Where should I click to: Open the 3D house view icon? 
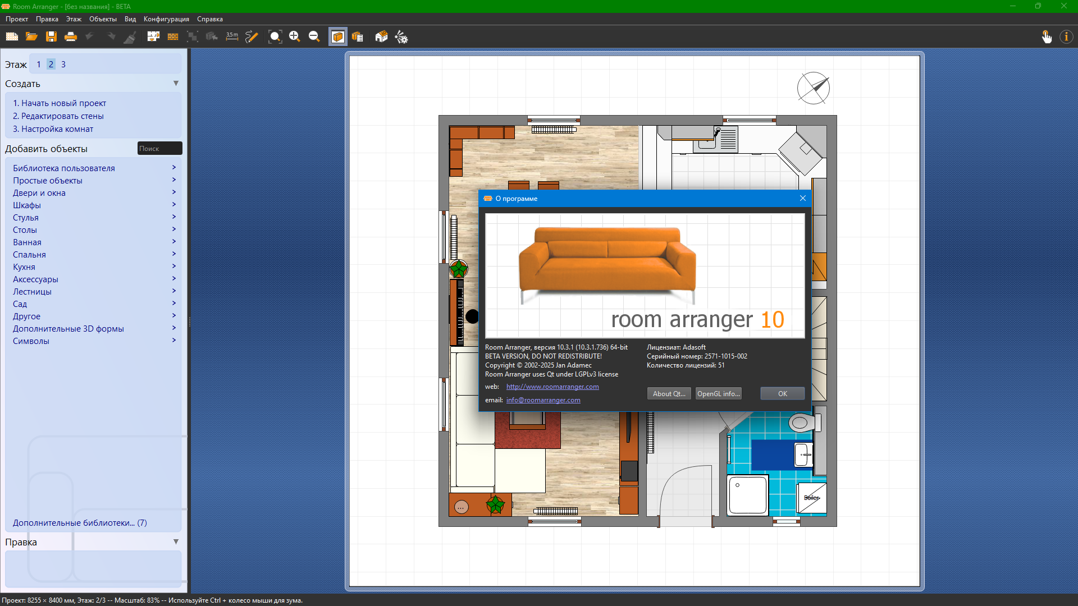click(381, 37)
